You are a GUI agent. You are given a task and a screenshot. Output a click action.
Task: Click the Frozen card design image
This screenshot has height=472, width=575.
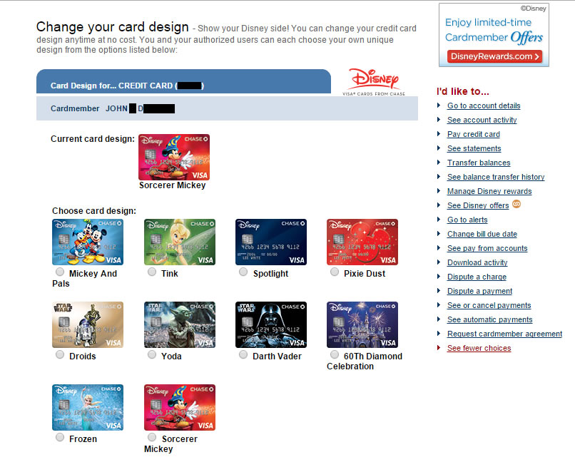tap(88, 407)
